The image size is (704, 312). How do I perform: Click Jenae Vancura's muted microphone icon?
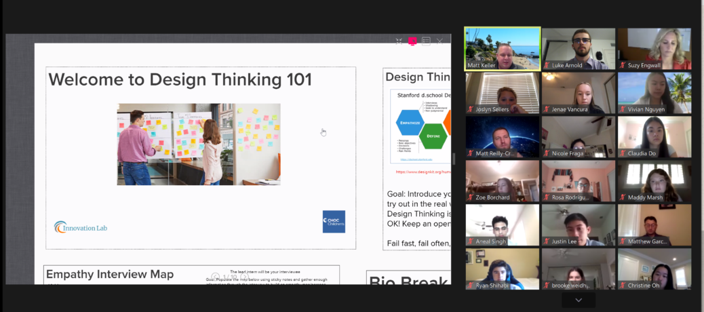click(547, 109)
